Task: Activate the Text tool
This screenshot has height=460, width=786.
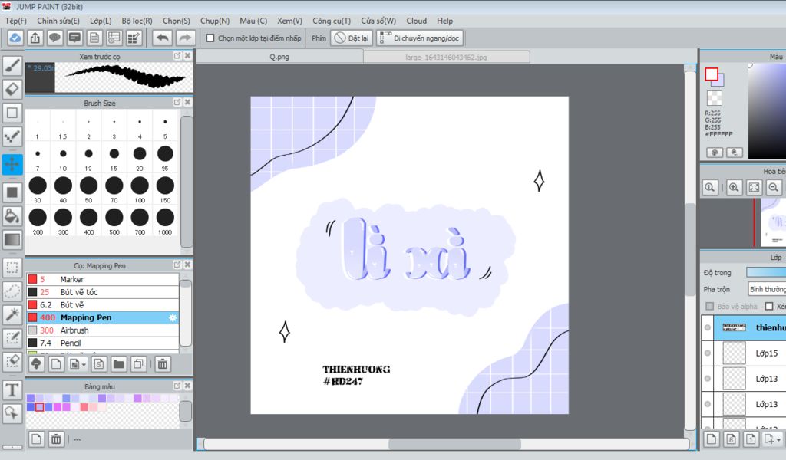Action: tap(12, 389)
